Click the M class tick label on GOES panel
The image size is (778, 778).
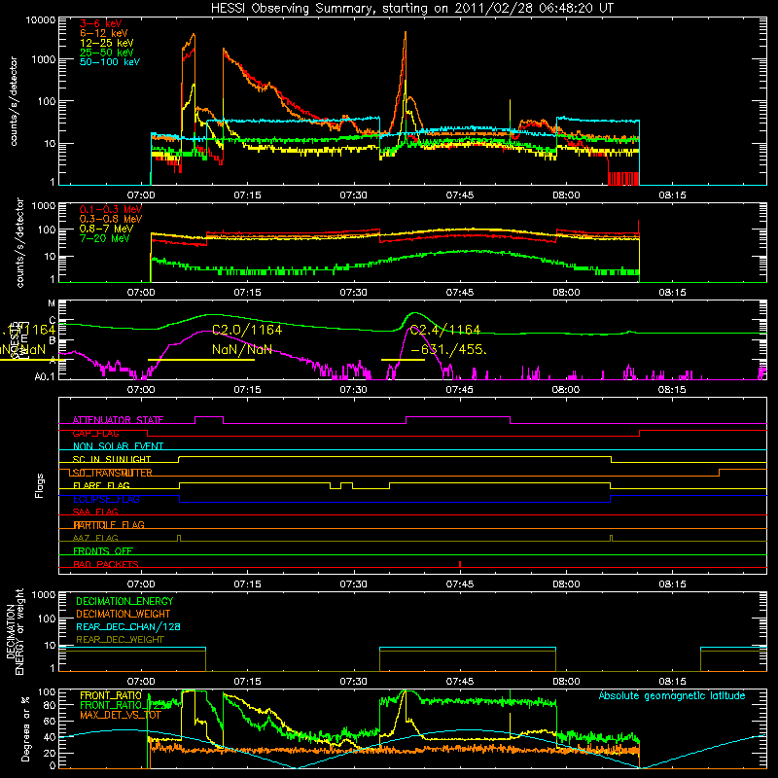pyautogui.click(x=52, y=302)
